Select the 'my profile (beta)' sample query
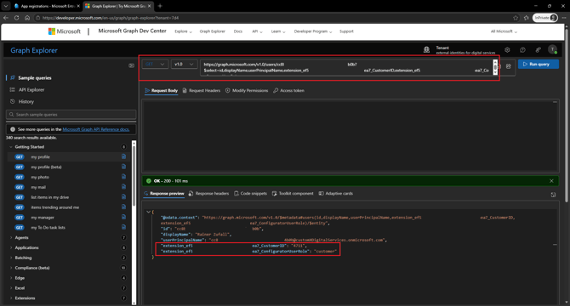The image size is (570, 306). pyautogui.click(x=46, y=167)
